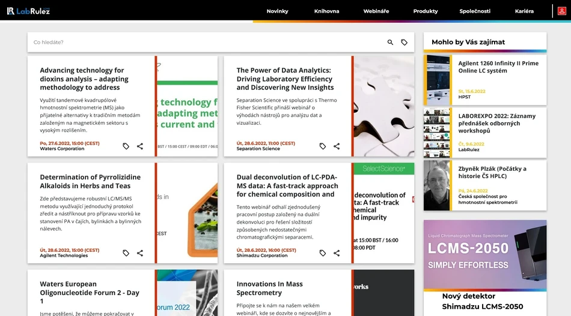Click Agilent Technologies company name
The height and width of the screenshot is (316, 571).
64,255
